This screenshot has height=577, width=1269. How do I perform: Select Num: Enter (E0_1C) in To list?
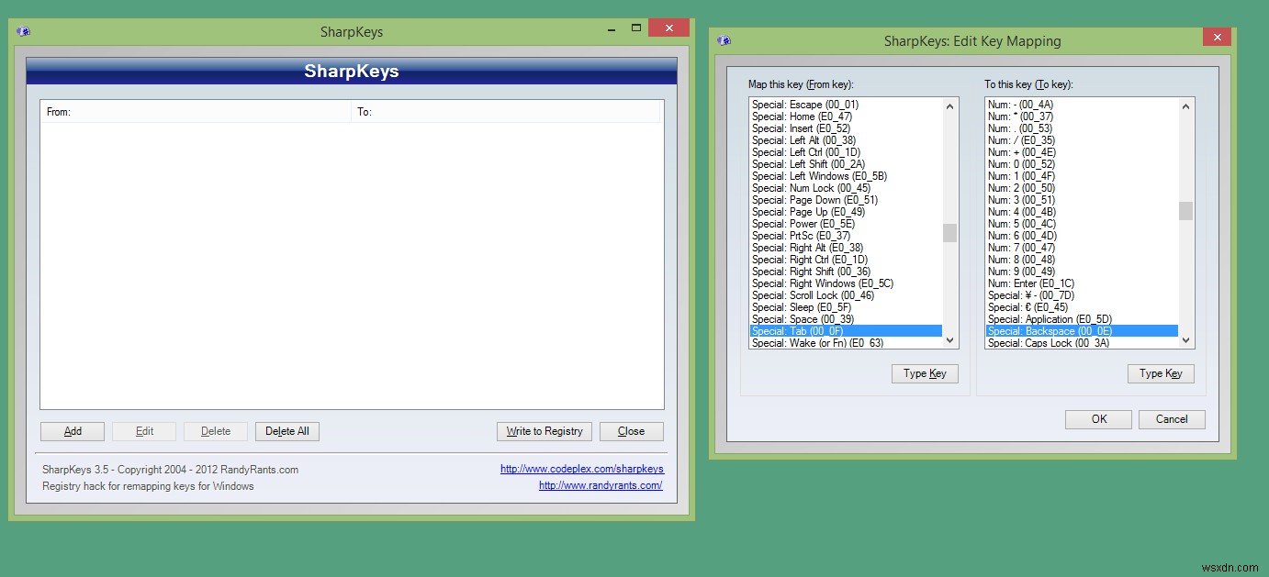click(x=1082, y=283)
